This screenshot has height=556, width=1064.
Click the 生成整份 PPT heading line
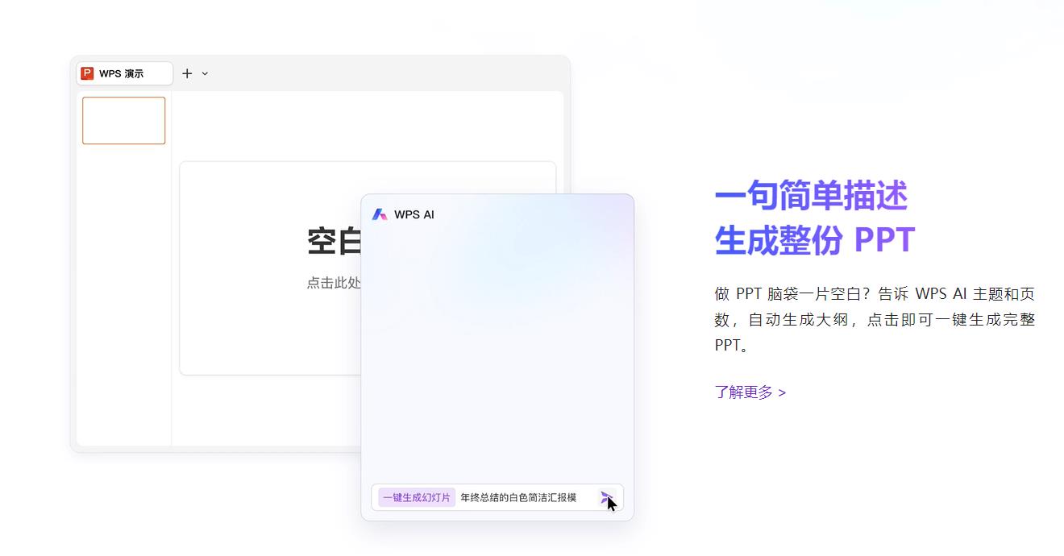tap(815, 240)
